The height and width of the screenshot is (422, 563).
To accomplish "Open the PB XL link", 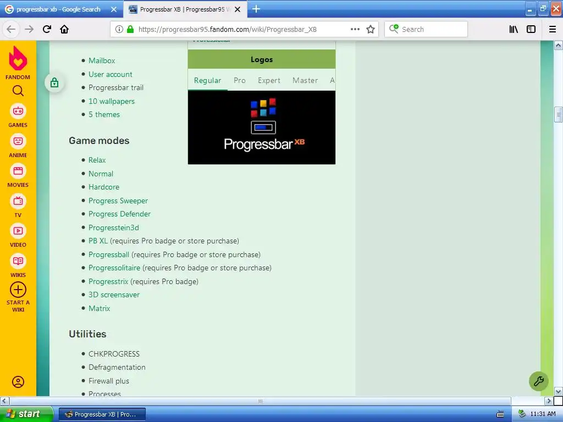I will click(98, 241).
